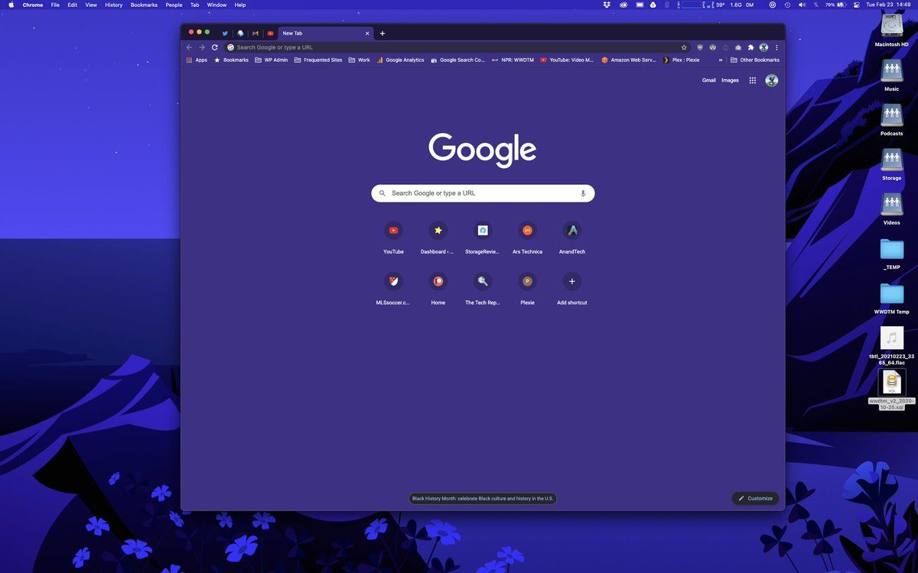
Task: Show hidden bookmarks with the » chevron
Action: point(720,60)
